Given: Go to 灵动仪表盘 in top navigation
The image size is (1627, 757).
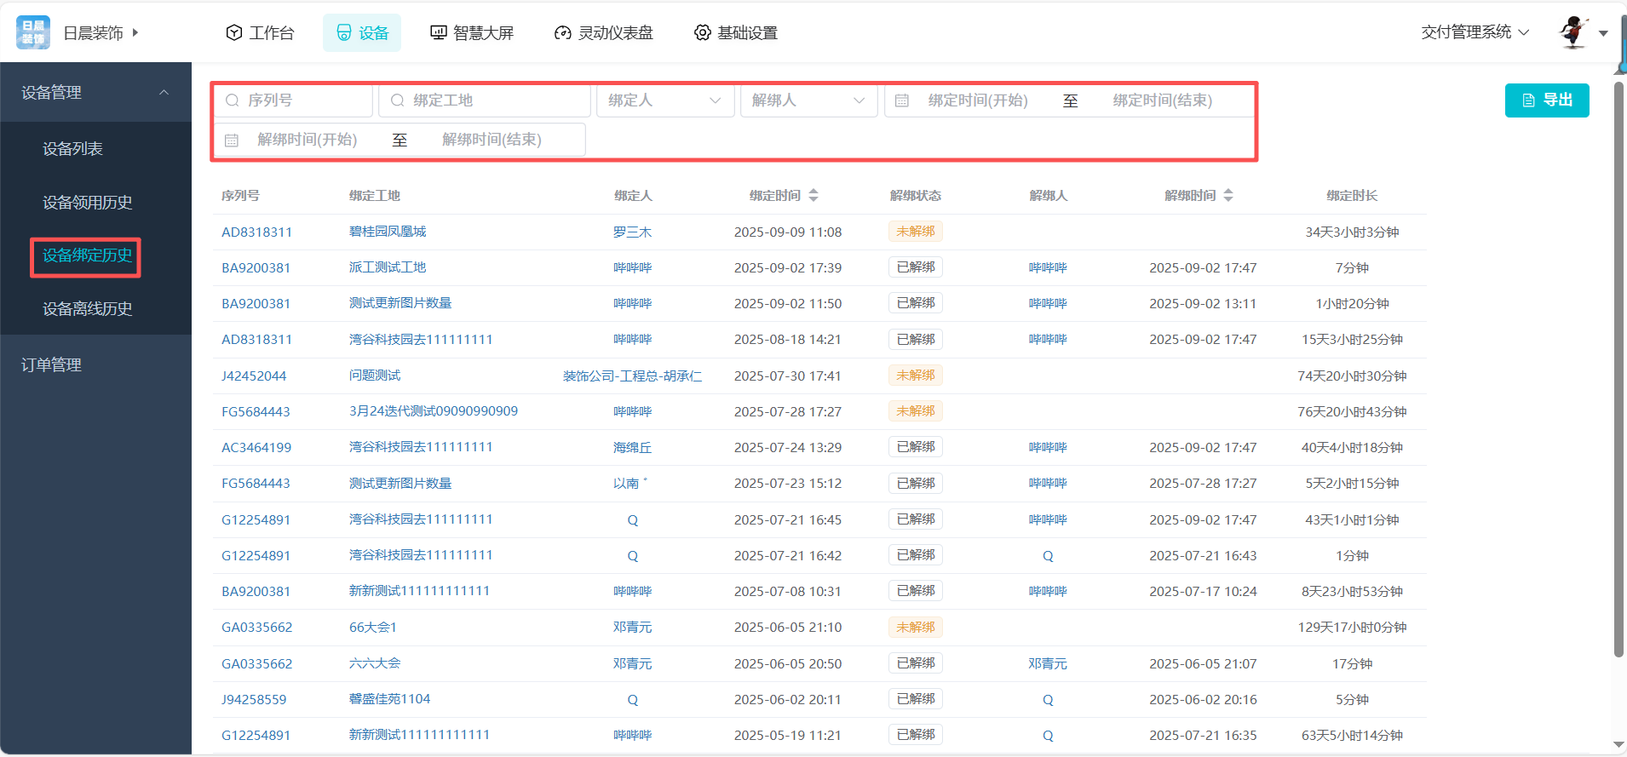Looking at the screenshot, I should pyautogui.click(x=604, y=32).
